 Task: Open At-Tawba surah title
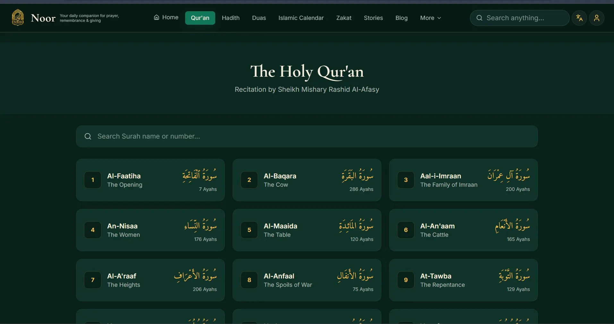pyautogui.click(x=436, y=276)
